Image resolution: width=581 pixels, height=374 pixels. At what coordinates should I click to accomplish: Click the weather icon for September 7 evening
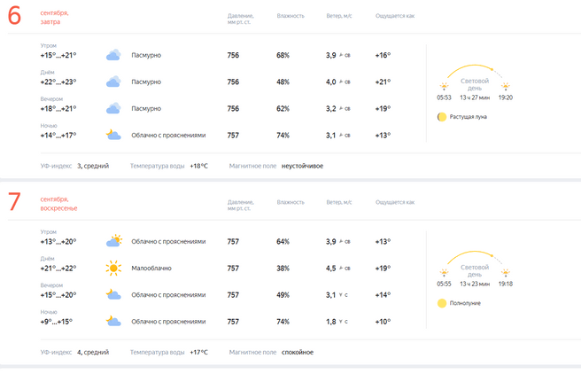[x=113, y=294]
